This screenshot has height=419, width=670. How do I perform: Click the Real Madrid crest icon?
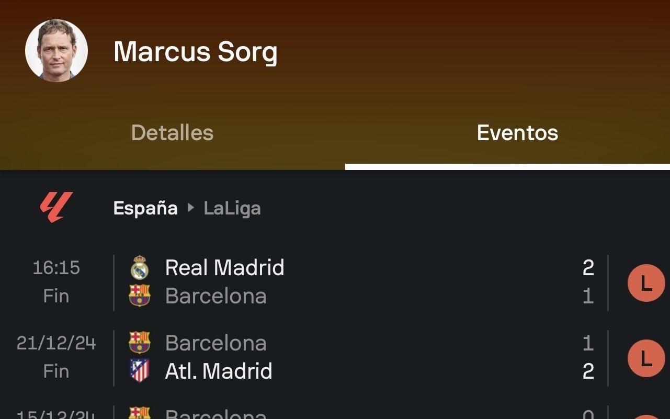click(140, 268)
